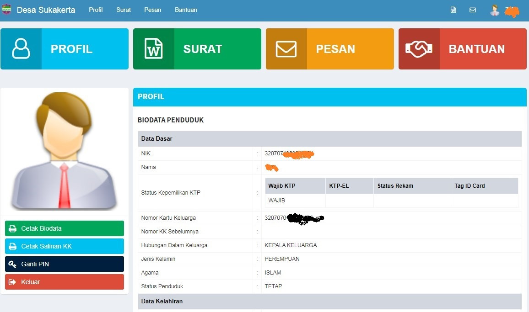The width and height of the screenshot is (529, 312).
Task: Open the Pesan menu in navbar
Action: (152, 10)
